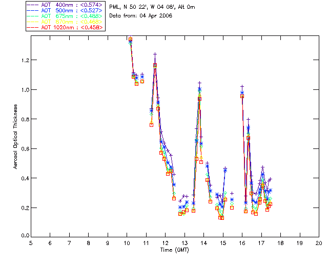328x263 pixels.
Task: Click y-axis tick label "0.4"
Action: (x=25, y=178)
